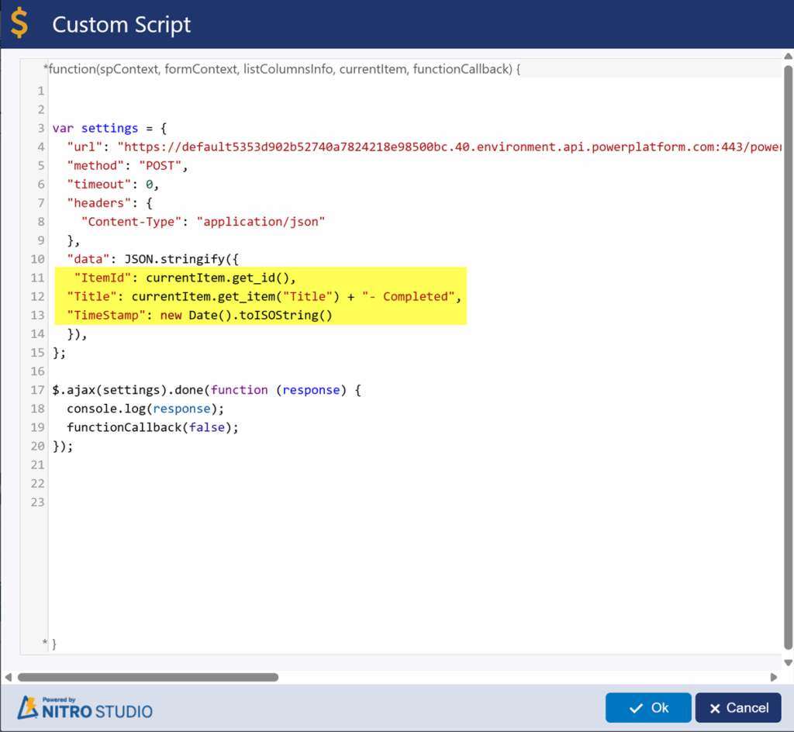Image resolution: width=794 pixels, height=732 pixels.
Task: Click the checkmark icon on Ok button
Action: [x=636, y=708]
